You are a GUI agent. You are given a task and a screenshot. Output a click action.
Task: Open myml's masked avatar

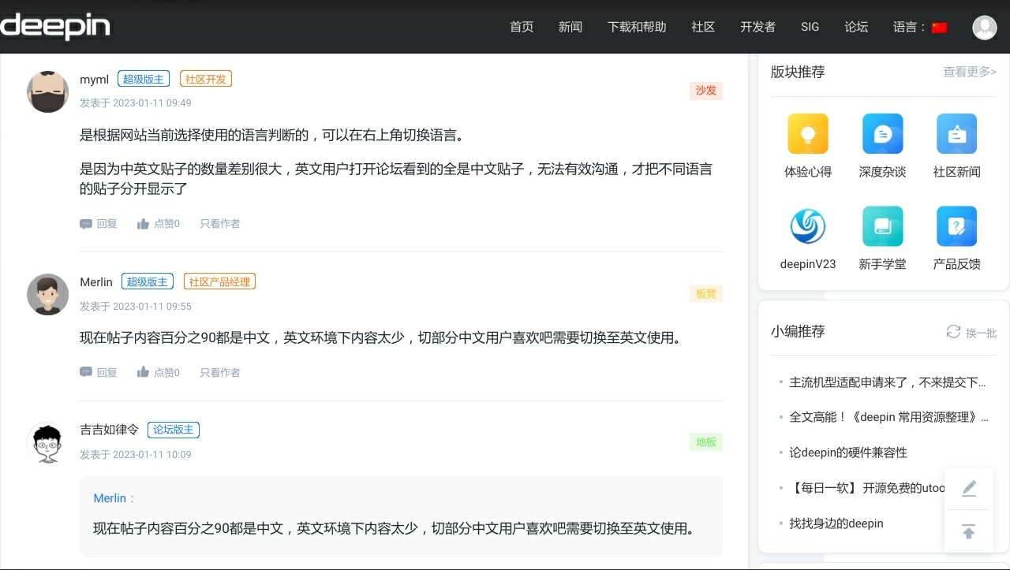47,91
